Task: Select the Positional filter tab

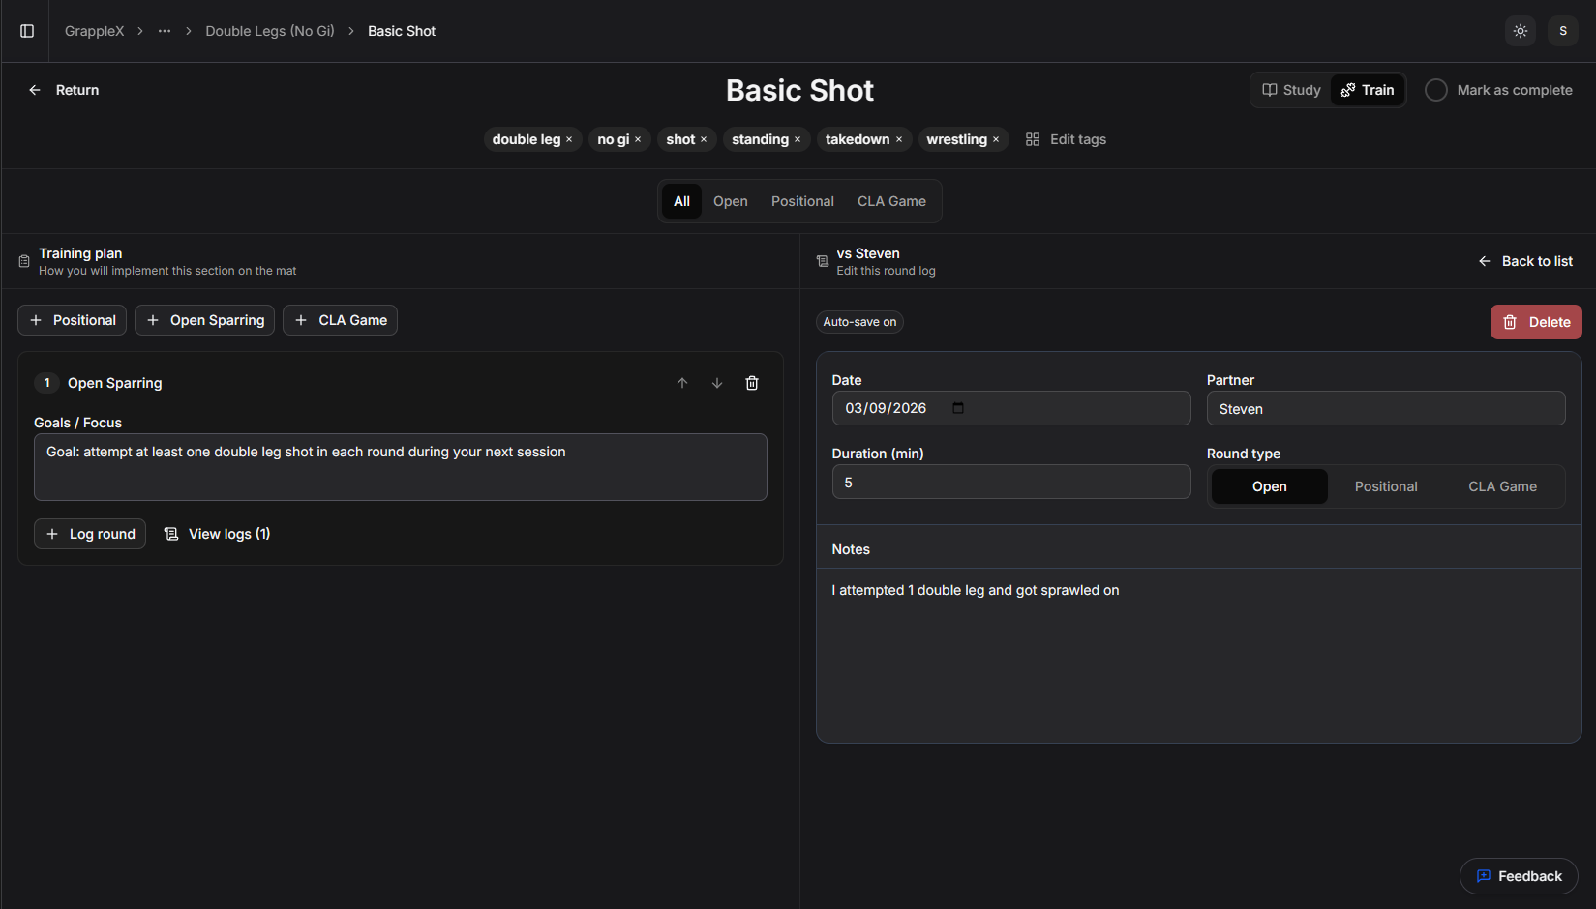Action: coord(802,201)
